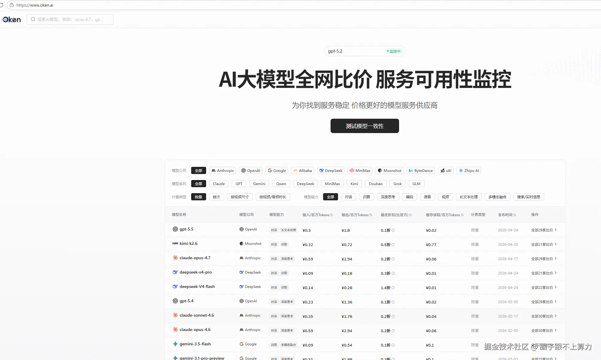Image resolution: width=601 pixels, height=360 pixels.
Task: Click the sort icon on 输入/百万Tokens column
Action: (331, 215)
